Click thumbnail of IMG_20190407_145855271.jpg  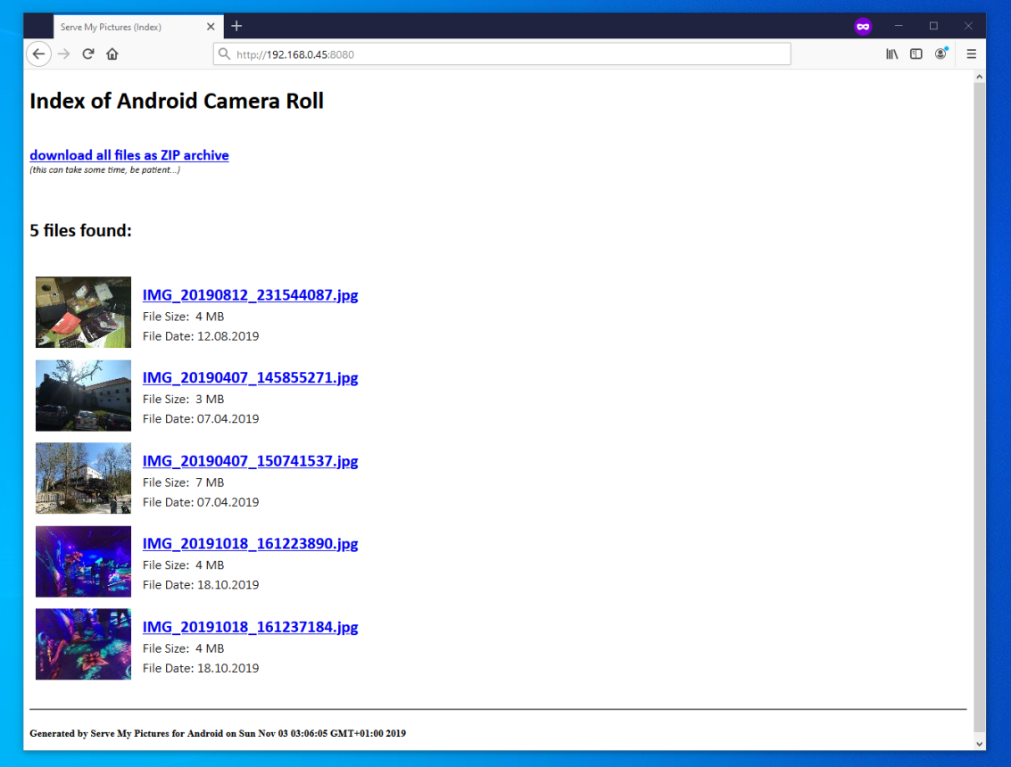click(x=83, y=396)
